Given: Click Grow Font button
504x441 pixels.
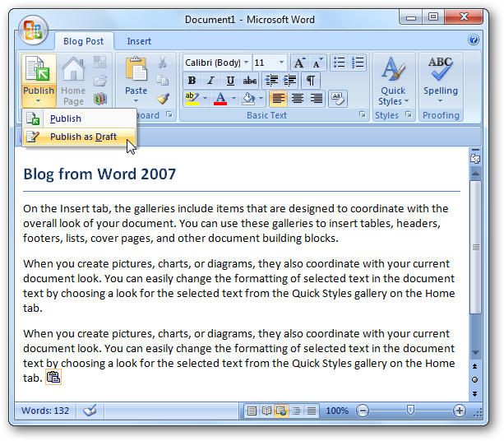Looking at the screenshot, I should [x=299, y=63].
